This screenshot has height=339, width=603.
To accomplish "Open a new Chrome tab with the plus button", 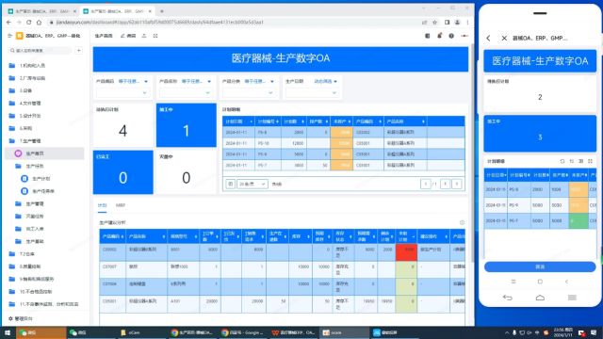I will pos(161,11).
